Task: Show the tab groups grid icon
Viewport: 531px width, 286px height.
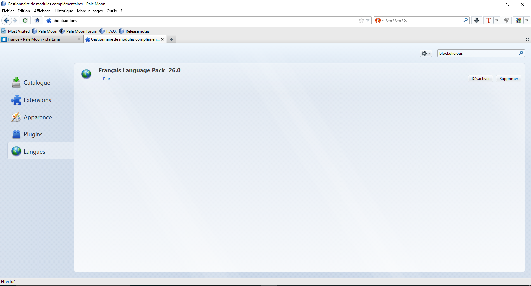Action: (x=528, y=39)
